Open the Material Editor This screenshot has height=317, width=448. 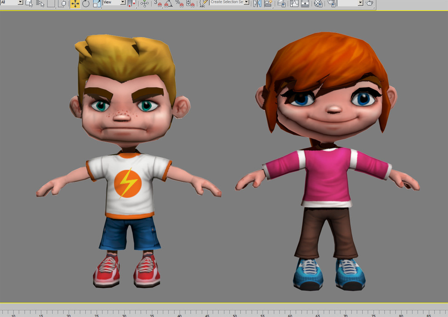pyautogui.click(x=318, y=4)
